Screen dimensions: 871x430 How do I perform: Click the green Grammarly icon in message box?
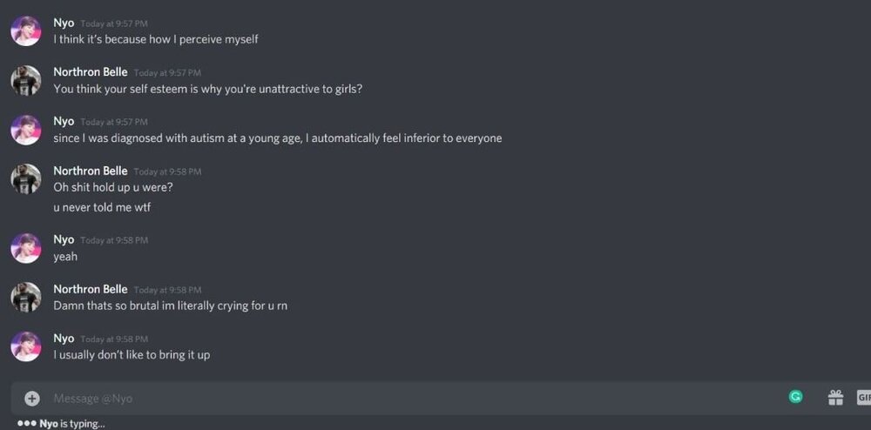[796, 397]
